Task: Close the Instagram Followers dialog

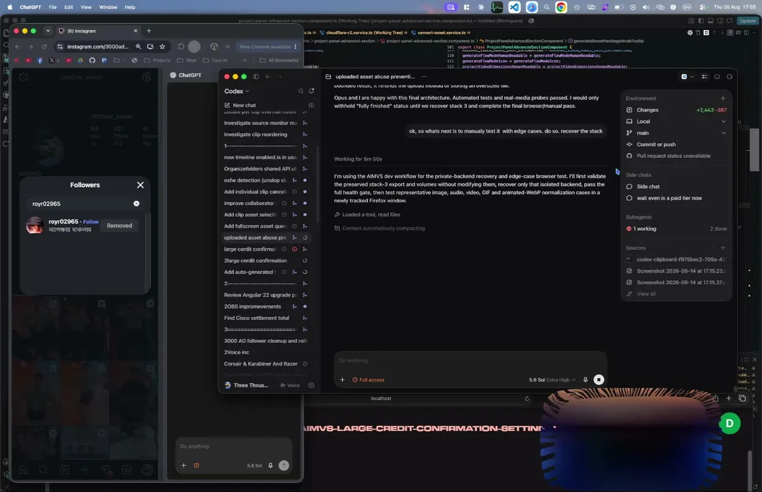Action: click(140, 185)
